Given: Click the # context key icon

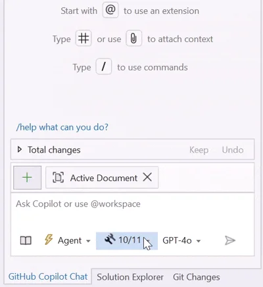Looking at the screenshot, I should pos(84,38).
